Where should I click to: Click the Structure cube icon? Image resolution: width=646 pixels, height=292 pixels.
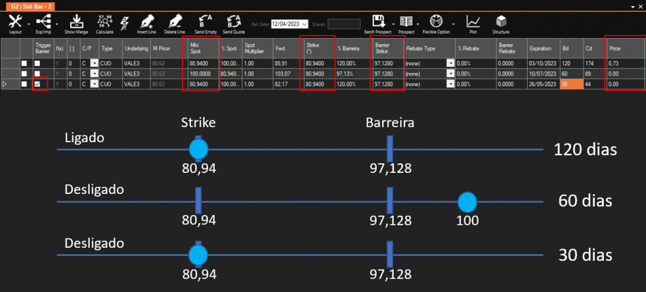pos(501,23)
